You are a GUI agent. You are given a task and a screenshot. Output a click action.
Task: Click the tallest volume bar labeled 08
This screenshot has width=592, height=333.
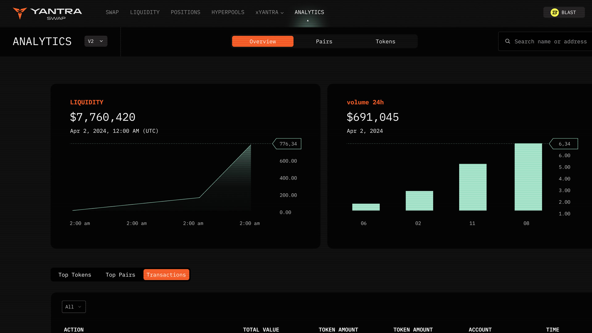[528, 177]
